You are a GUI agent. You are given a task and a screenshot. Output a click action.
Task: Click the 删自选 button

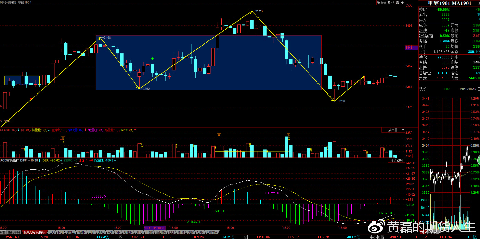(x=381, y=3)
